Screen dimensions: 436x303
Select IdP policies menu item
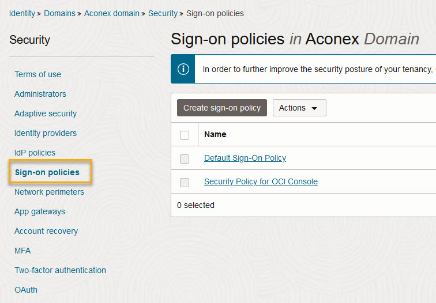click(35, 153)
